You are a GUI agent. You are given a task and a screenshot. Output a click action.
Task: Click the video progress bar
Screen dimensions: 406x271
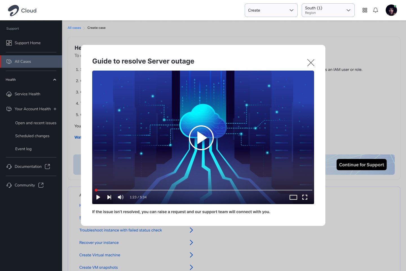click(203, 190)
